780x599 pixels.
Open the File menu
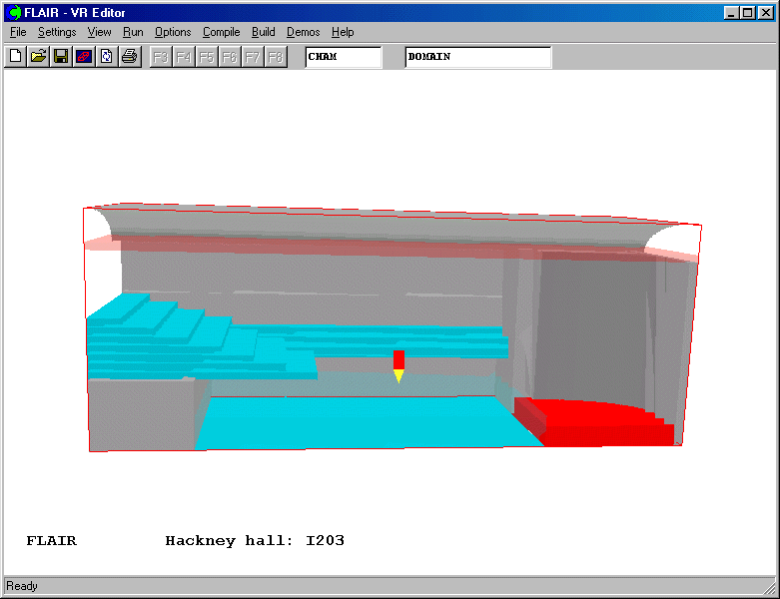(18, 32)
